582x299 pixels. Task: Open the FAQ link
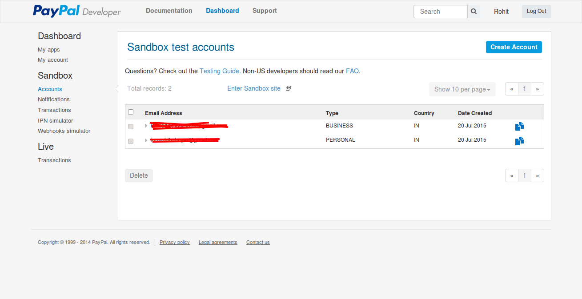pyautogui.click(x=352, y=71)
